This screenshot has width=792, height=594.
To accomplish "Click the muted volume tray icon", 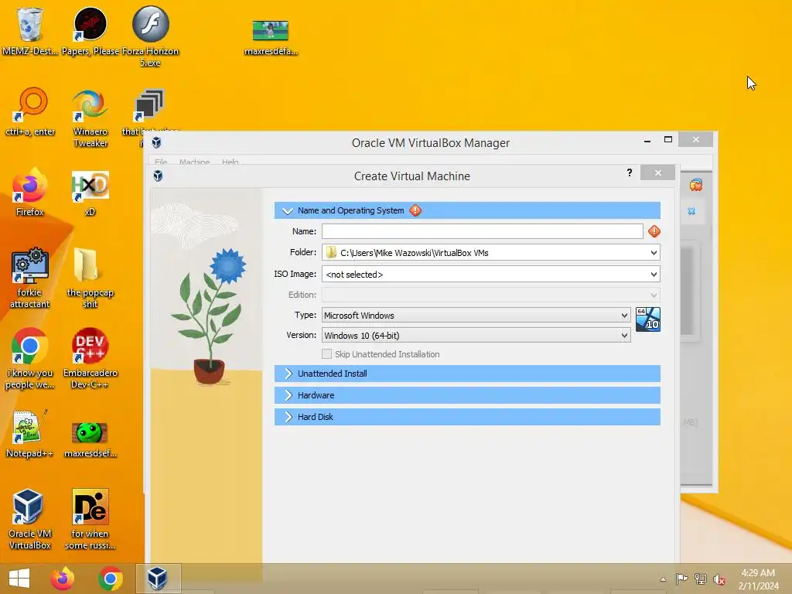I will [719, 579].
